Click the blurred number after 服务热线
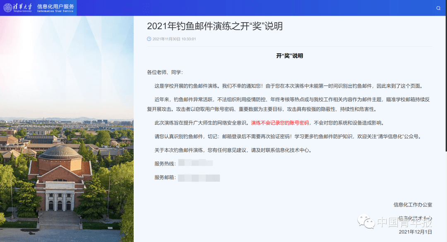This screenshot has height=242, width=447. point(195,164)
